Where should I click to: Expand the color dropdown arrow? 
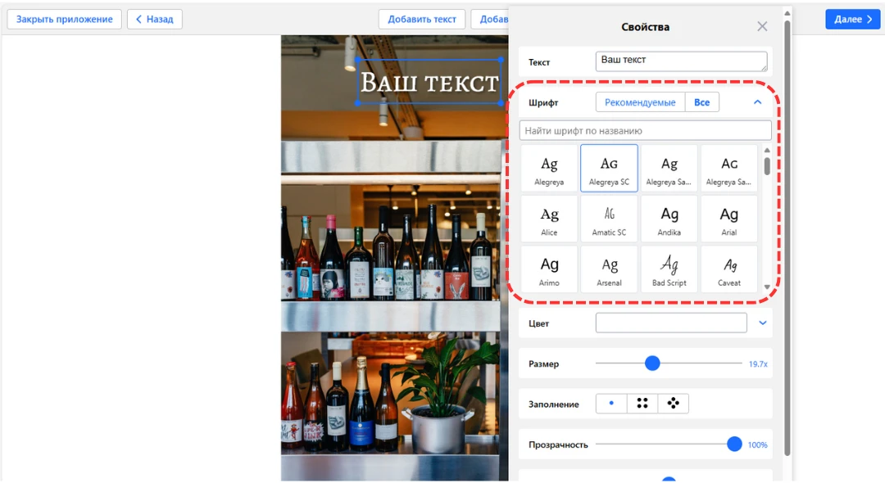pyautogui.click(x=763, y=323)
